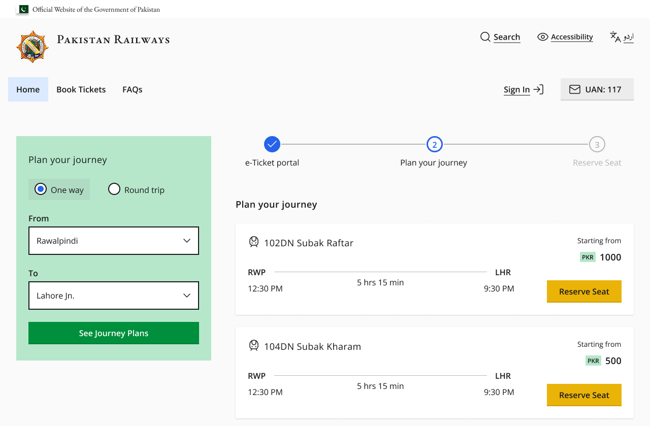
Task: Click the 104DN Subak Kharam train name
Action: 312,346
